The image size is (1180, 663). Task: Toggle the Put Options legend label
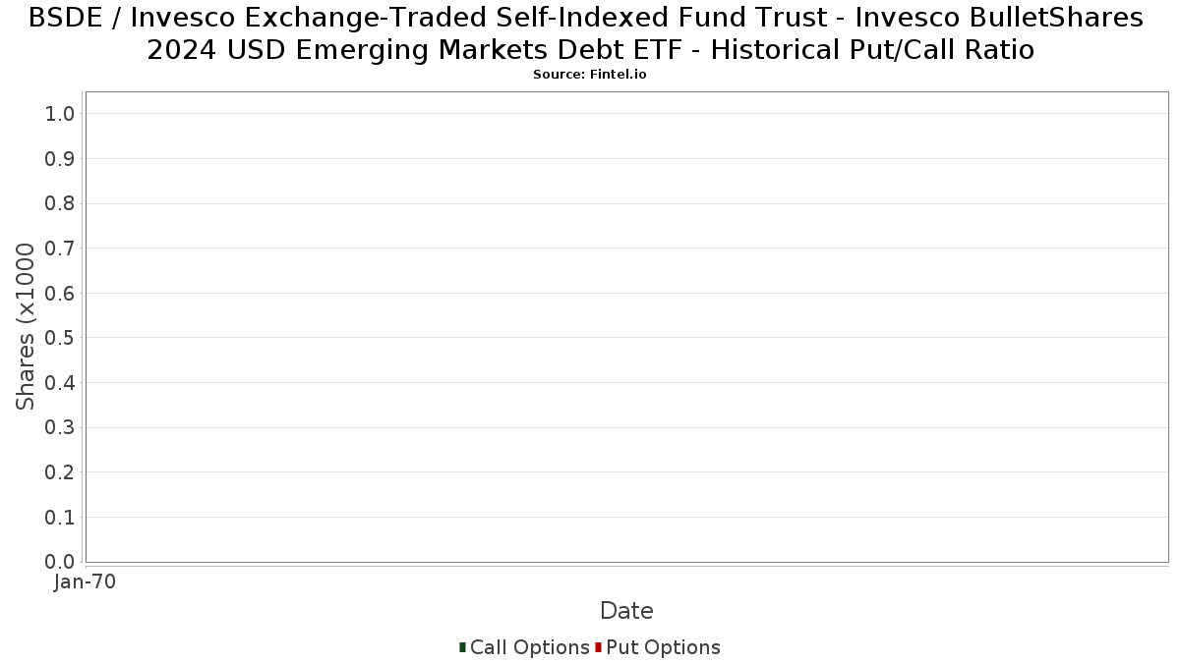tap(664, 648)
